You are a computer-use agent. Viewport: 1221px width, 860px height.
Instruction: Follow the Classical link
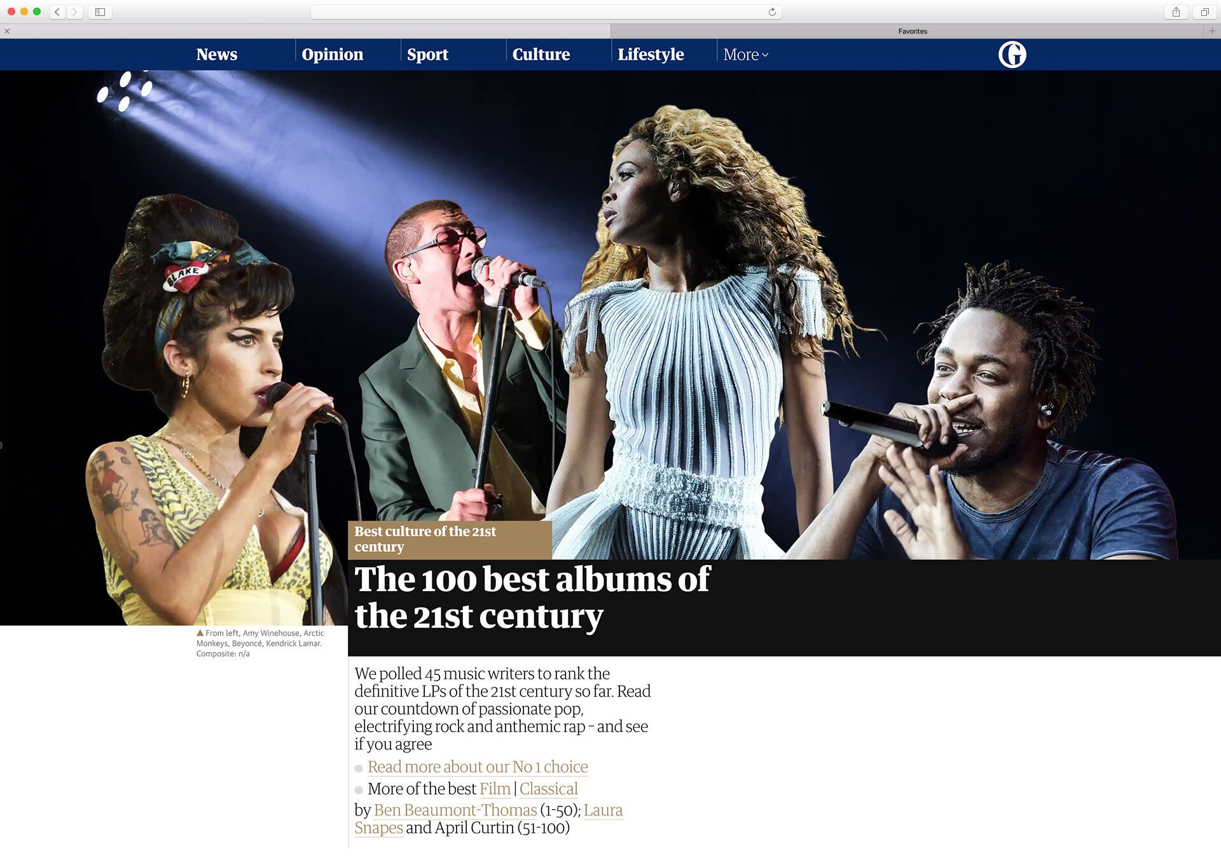[x=548, y=789]
